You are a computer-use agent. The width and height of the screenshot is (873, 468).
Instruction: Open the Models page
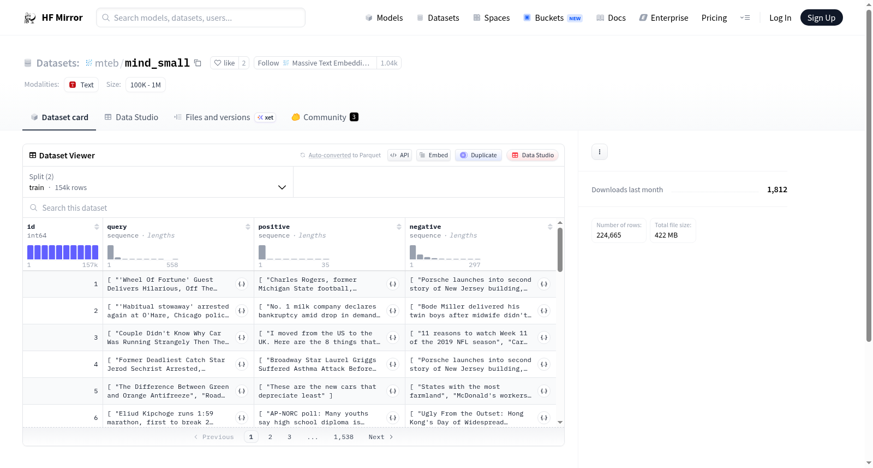point(384,17)
